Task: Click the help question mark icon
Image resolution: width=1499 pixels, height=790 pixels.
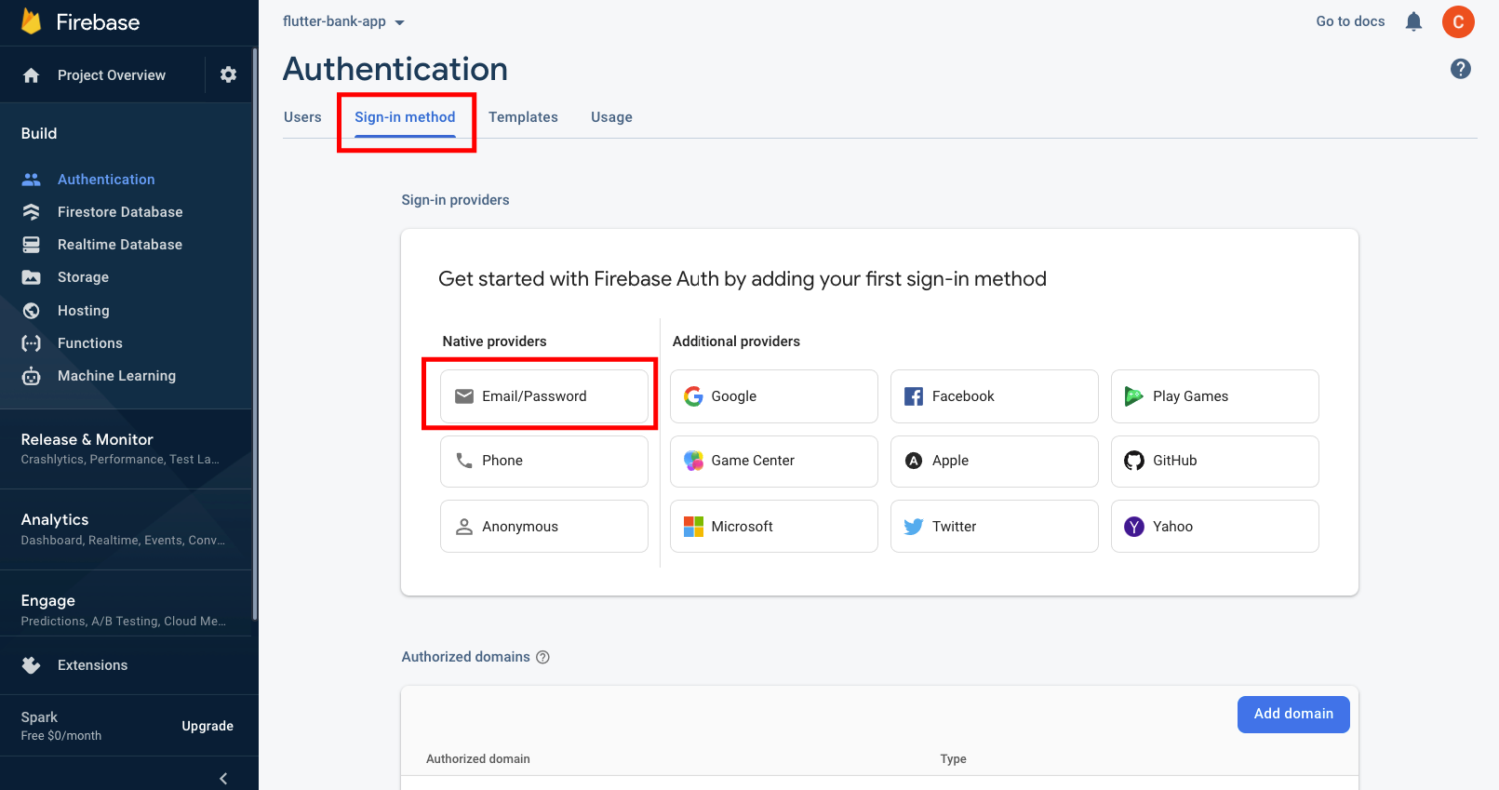Action: click(x=1461, y=69)
